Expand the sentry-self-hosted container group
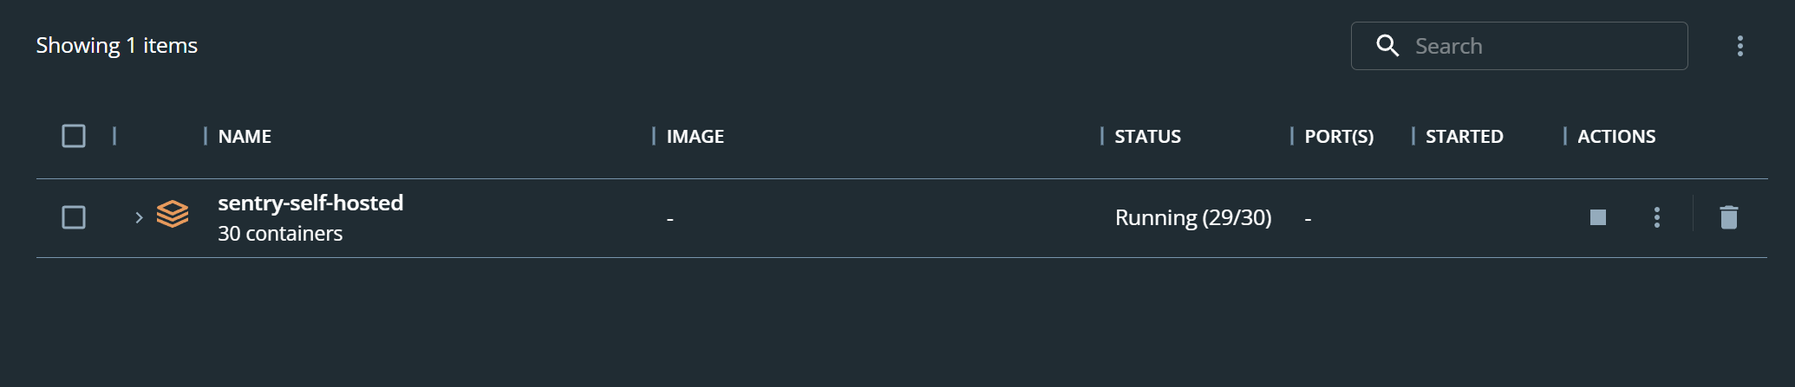 pos(139,217)
